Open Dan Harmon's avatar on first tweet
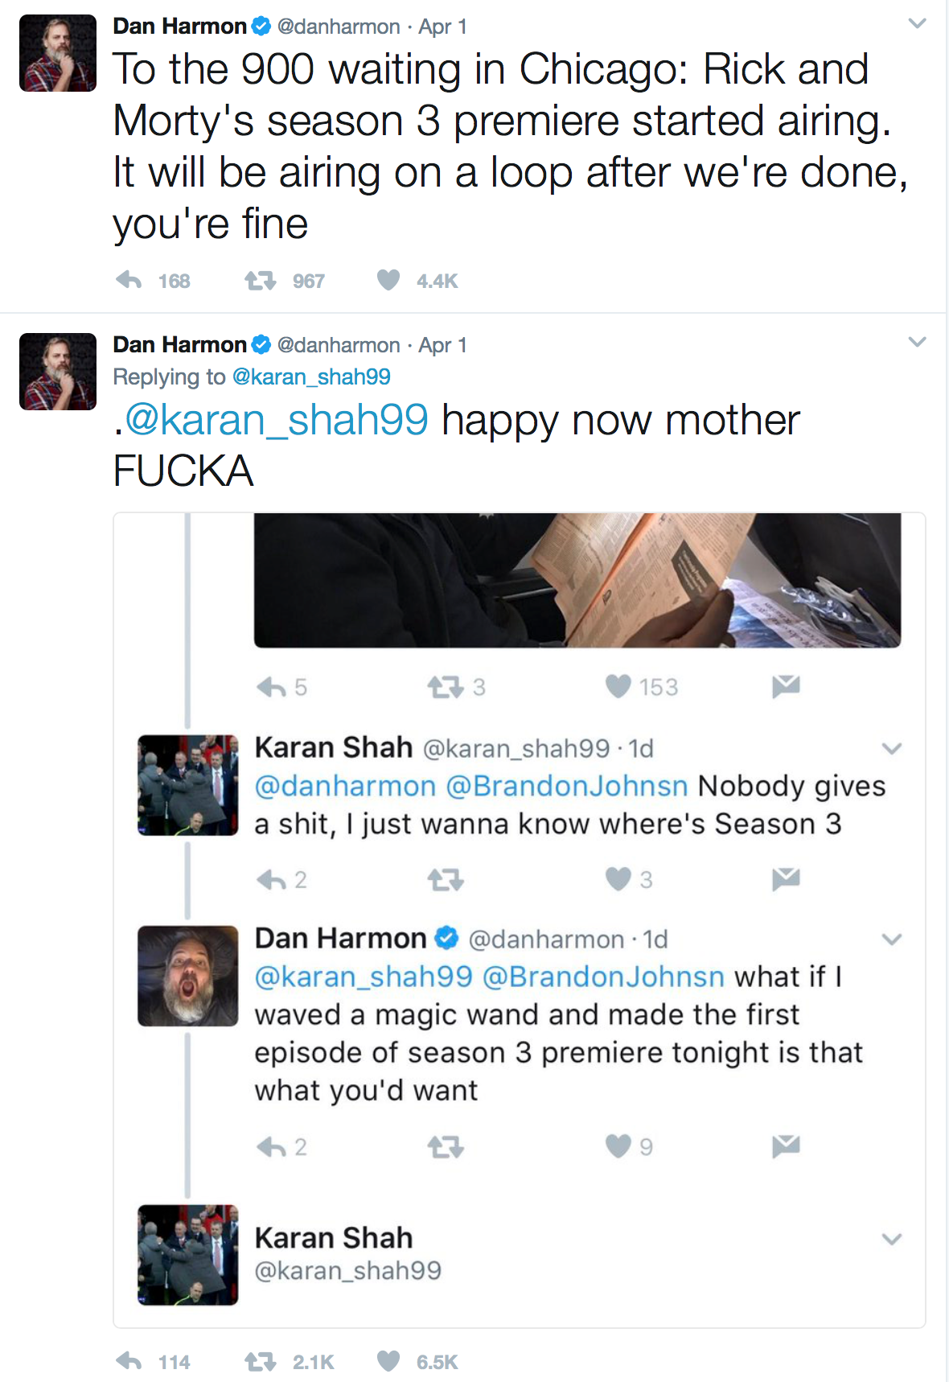 tap(58, 53)
